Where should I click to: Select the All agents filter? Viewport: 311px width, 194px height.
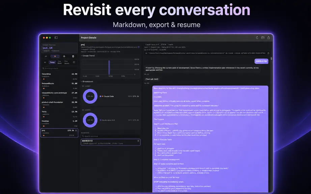[x=46, y=57]
